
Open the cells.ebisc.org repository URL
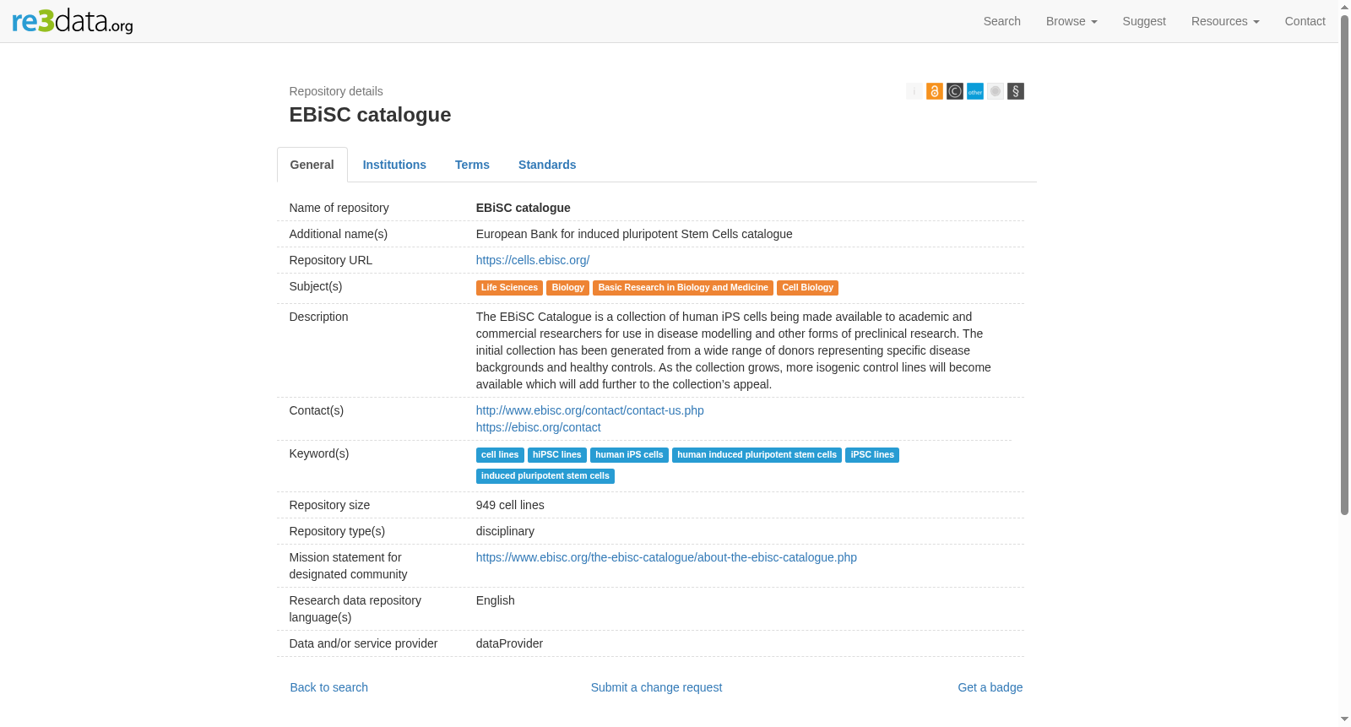[x=533, y=260]
